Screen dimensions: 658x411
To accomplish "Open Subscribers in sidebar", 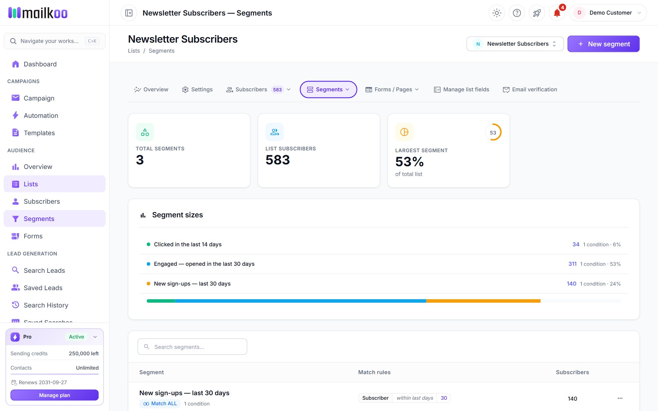I will coord(55,201).
